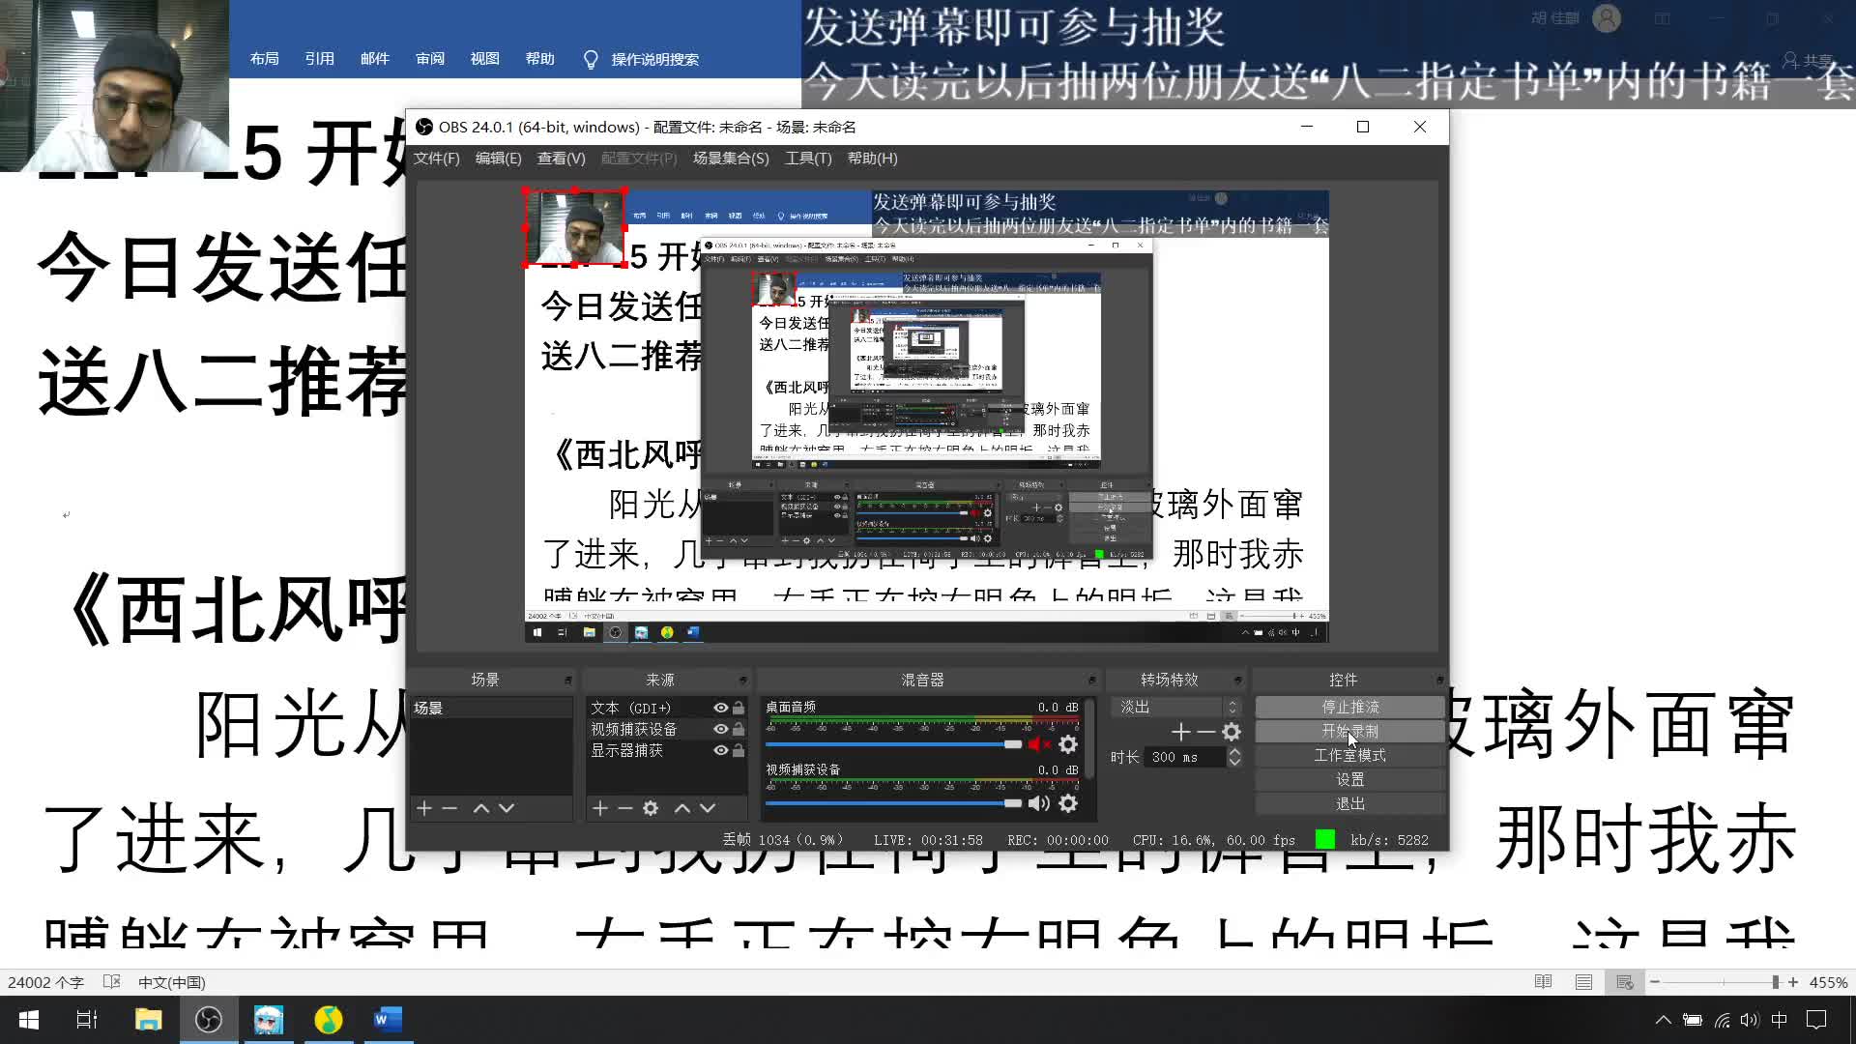The width and height of the screenshot is (1856, 1044).
Task: Enable 工作室模式 studio mode
Action: (x=1350, y=756)
